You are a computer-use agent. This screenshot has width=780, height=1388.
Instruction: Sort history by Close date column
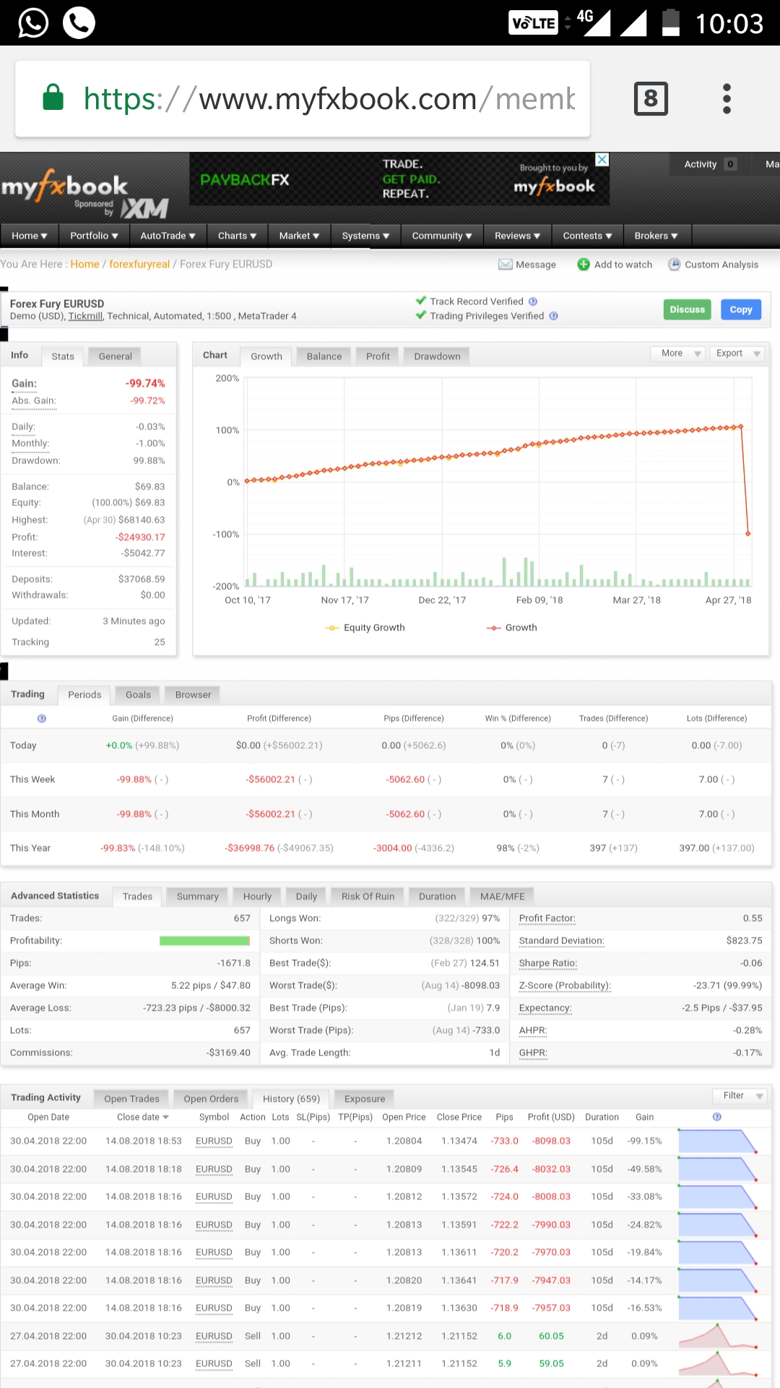[142, 1117]
